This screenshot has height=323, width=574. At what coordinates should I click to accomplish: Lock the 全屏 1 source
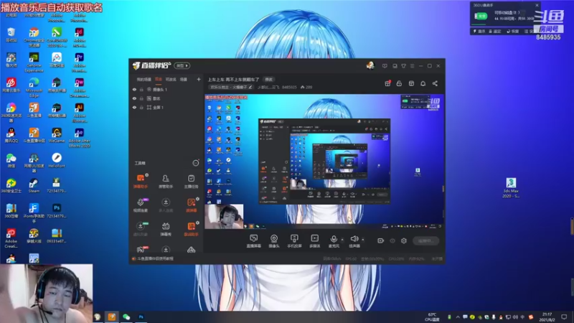141,108
